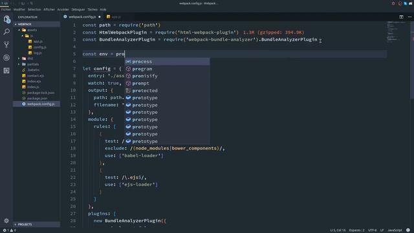
Task: Click the unsaved dot on webpack.config.js tab
Action: click(100, 17)
